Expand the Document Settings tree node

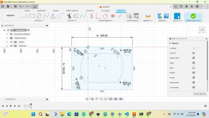pyautogui.click(x=7, y=34)
